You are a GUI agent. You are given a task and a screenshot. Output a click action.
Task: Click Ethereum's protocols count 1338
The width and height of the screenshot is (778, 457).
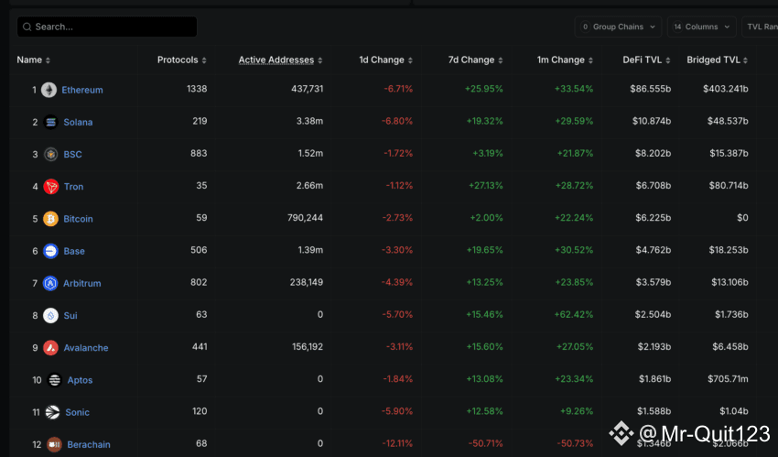pyautogui.click(x=197, y=89)
